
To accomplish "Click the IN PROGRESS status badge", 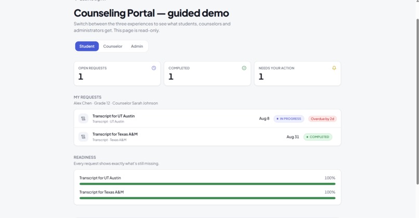I will coord(289,119).
